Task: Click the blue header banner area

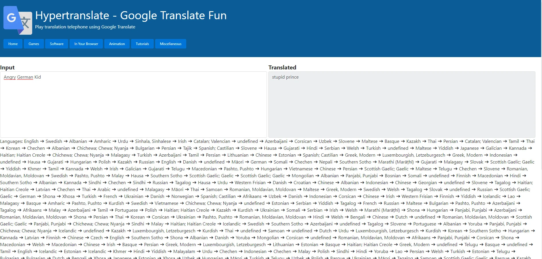Action: coord(345,29)
